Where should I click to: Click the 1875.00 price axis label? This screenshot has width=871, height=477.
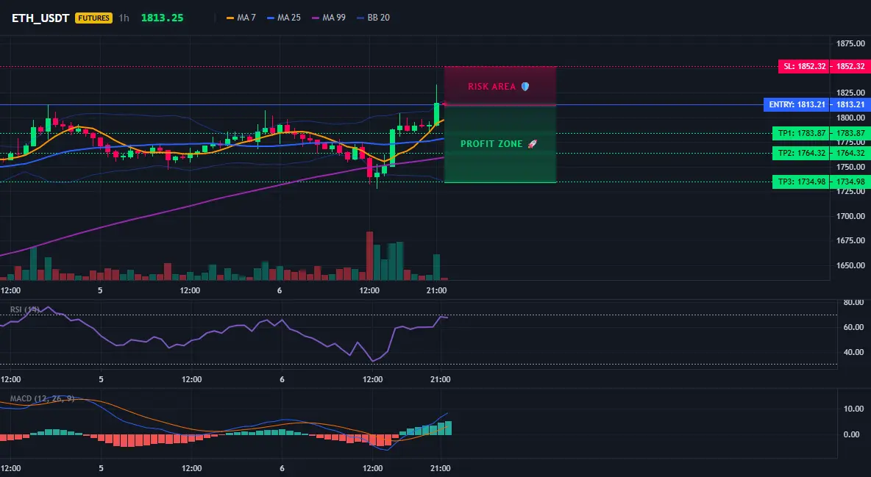[x=850, y=44]
